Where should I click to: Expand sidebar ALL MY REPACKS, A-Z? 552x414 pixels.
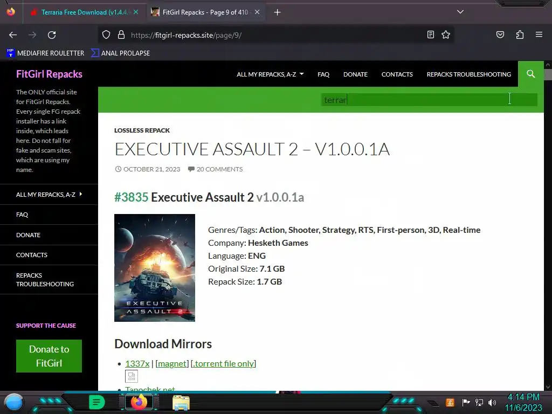(x=49, y=194)
